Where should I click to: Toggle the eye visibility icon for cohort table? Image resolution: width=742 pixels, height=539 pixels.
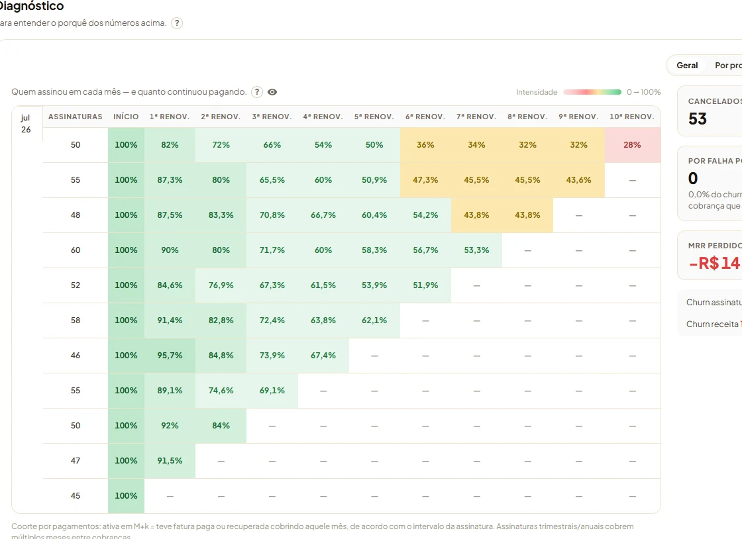(x=272, y=92)
